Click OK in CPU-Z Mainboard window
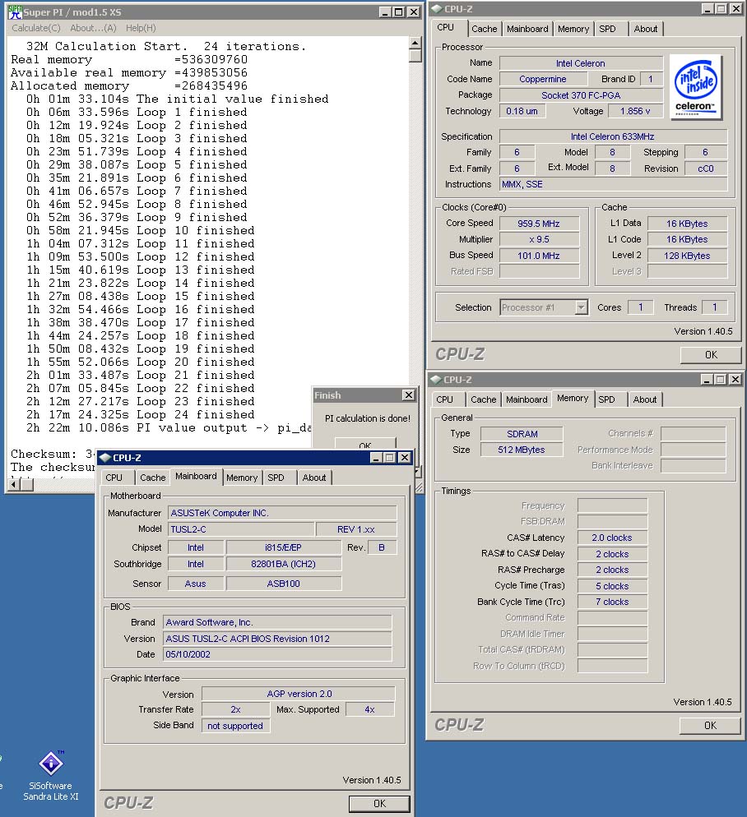The width and height of the screenshot is (747, 817). (379, 804)
